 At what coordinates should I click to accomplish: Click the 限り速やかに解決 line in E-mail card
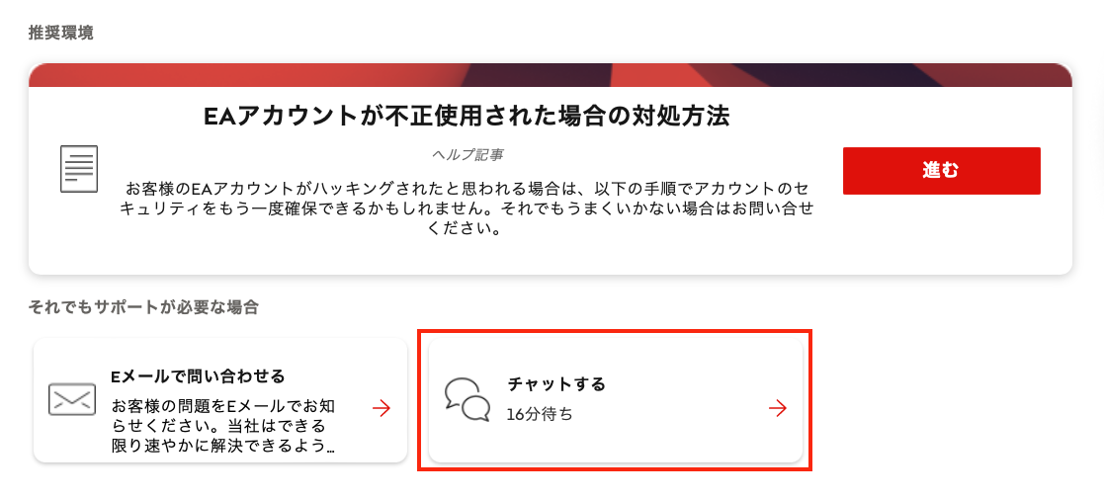tap(223, 446)
